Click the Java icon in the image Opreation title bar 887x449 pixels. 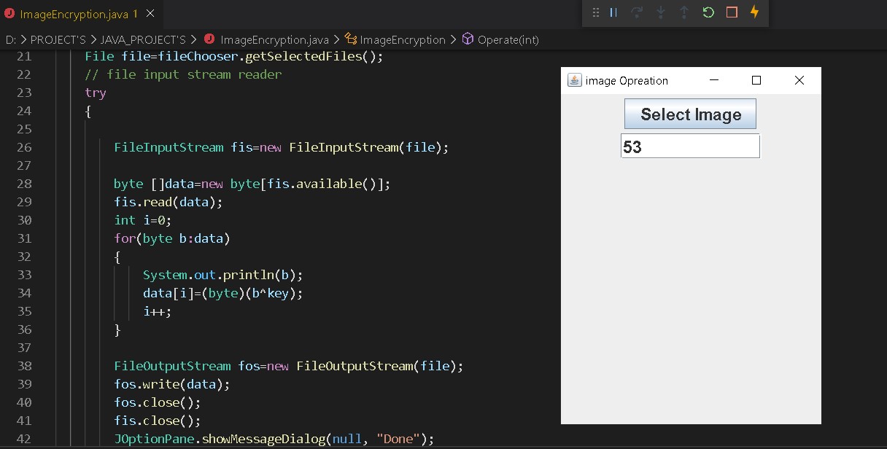tap(573, 80)
